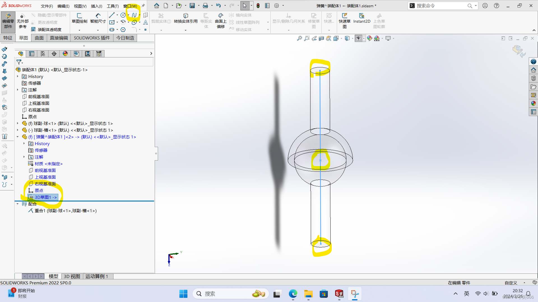Toggle Assembly Transparency 装配体透明度 option
Screen dimensions: 538x302
[47, 30]
